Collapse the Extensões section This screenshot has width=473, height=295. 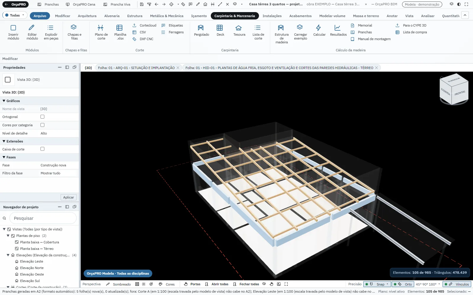(x=4, y=141)
